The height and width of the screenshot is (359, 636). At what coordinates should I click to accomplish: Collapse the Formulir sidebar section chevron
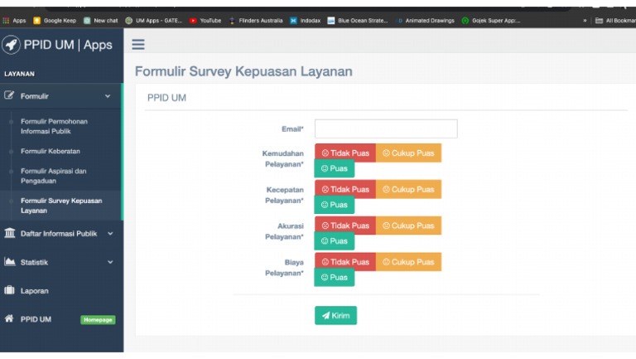click(108, 96)
